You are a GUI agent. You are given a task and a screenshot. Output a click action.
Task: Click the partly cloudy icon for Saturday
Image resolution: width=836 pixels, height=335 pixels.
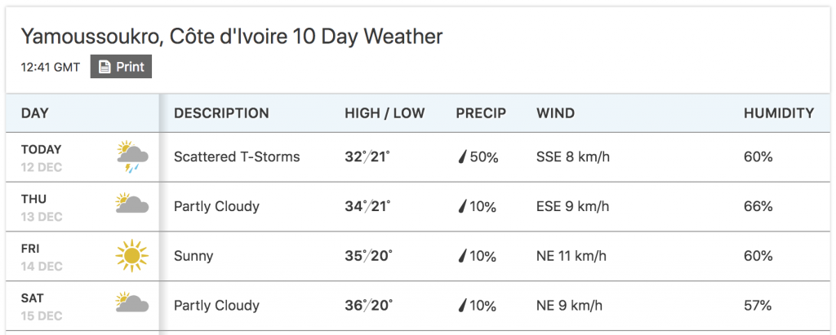coord(132,302)
